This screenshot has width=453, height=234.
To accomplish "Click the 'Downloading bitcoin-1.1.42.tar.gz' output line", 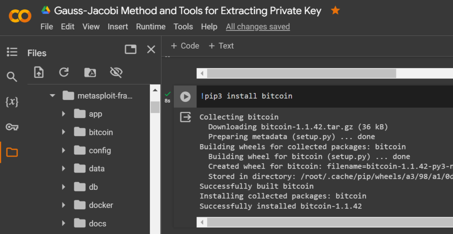I will (298, 127).
